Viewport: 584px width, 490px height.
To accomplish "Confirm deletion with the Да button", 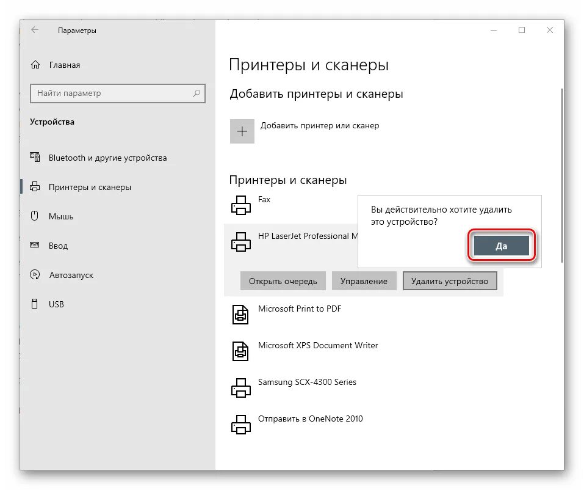I will [x=502, y=246].
